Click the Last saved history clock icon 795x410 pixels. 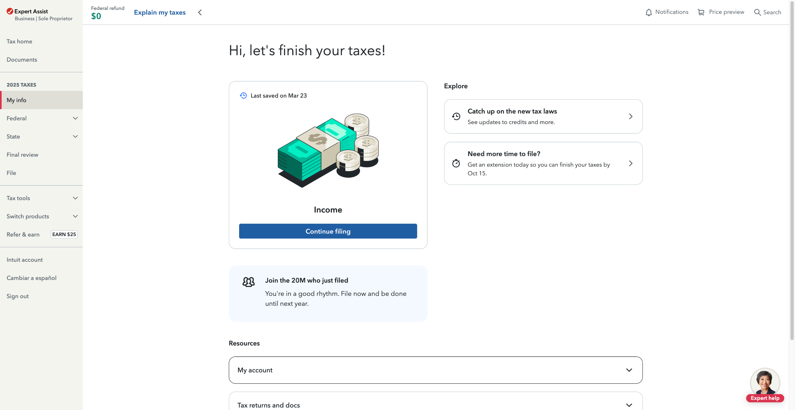(x=243, y=96)
